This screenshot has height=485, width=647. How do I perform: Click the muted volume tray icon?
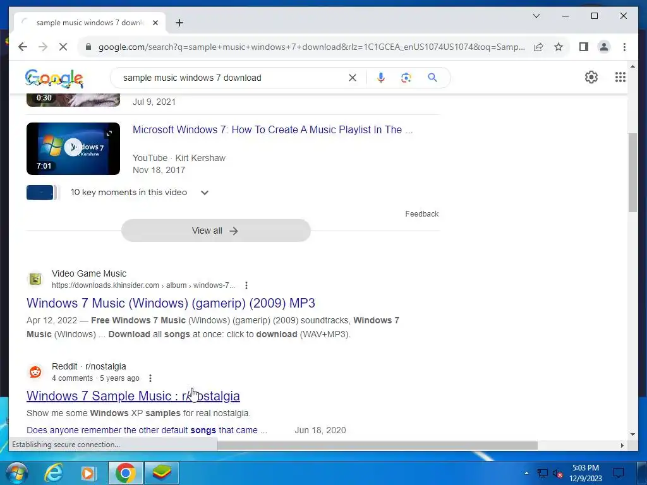tap(557, 474)
